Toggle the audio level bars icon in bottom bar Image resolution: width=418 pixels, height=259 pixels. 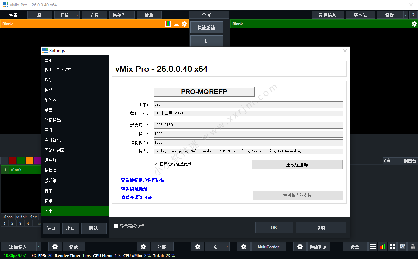click(x=383, y=247)
